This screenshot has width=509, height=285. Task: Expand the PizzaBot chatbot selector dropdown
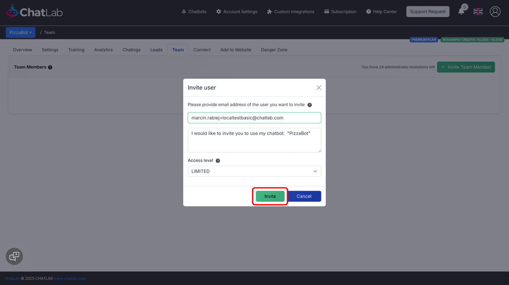[20, 32]
